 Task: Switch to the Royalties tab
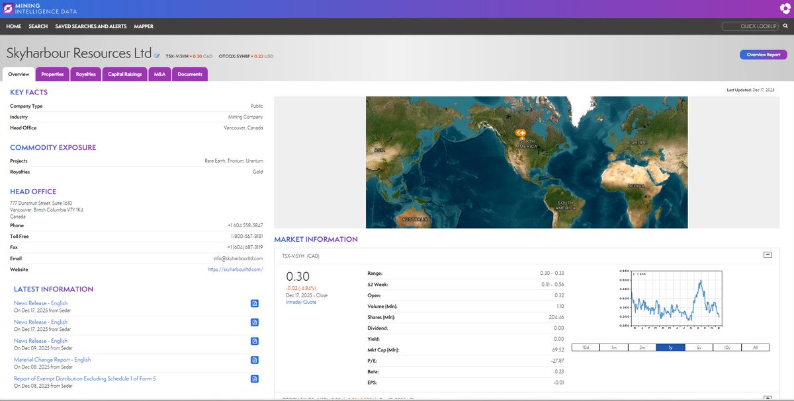coord(85,74)
